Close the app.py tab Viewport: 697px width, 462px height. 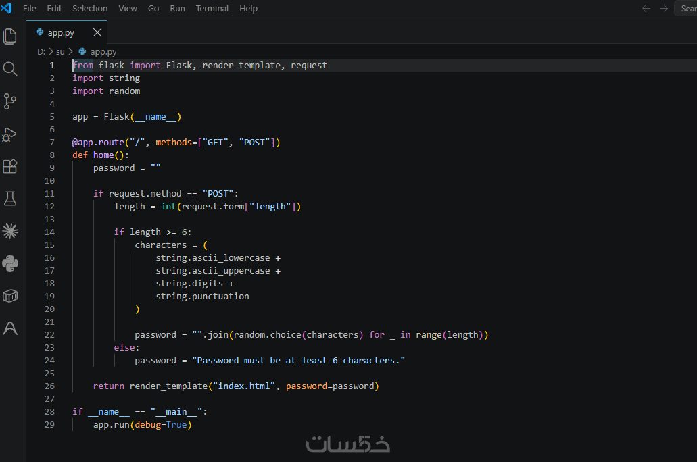coord(97,32)
